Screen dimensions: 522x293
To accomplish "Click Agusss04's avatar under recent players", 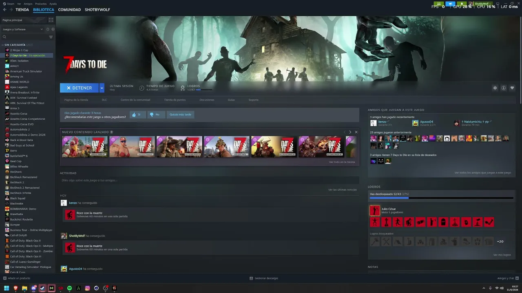I will pos(415,123).
